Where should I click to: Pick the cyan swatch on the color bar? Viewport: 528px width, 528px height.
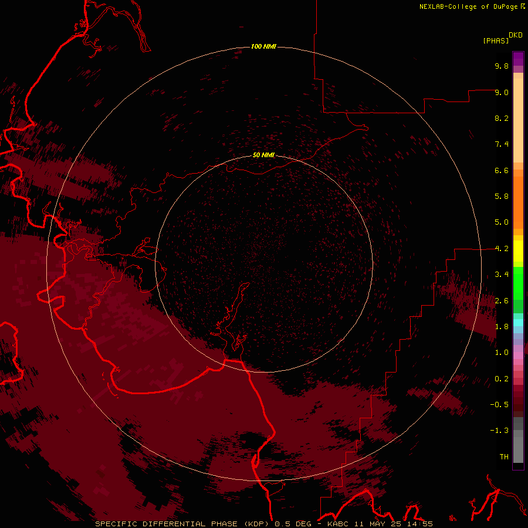pos(518,322)
